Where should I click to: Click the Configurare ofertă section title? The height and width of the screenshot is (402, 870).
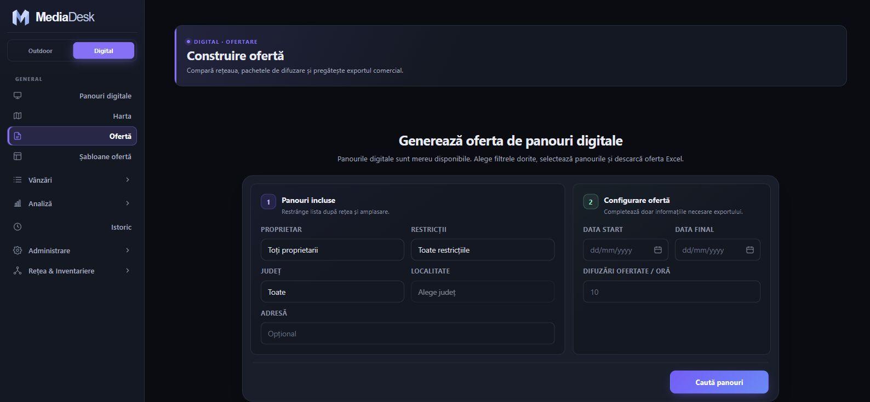(637, 200)
